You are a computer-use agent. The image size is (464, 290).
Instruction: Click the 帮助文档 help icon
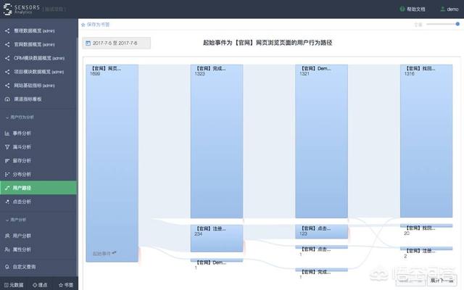click(402, 9)
